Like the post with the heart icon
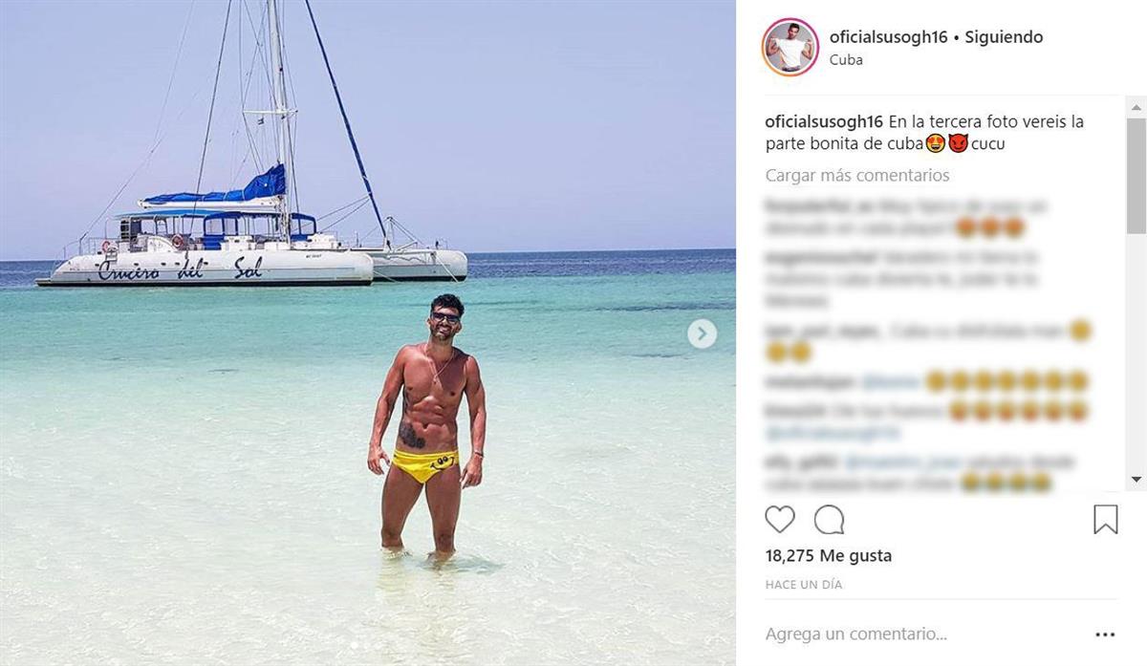Screen dimensions: 1147x666 pyautogui.click(x=780, y=520)
